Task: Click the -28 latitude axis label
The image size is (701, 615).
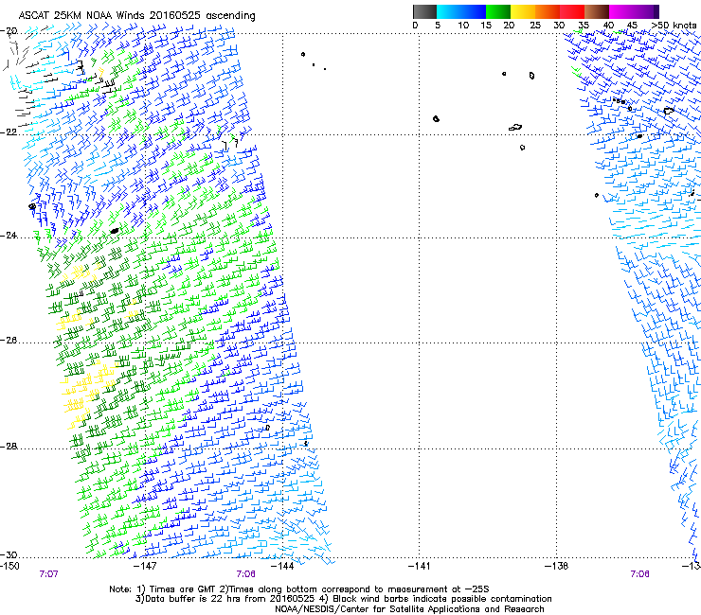Action: (9, 447)
